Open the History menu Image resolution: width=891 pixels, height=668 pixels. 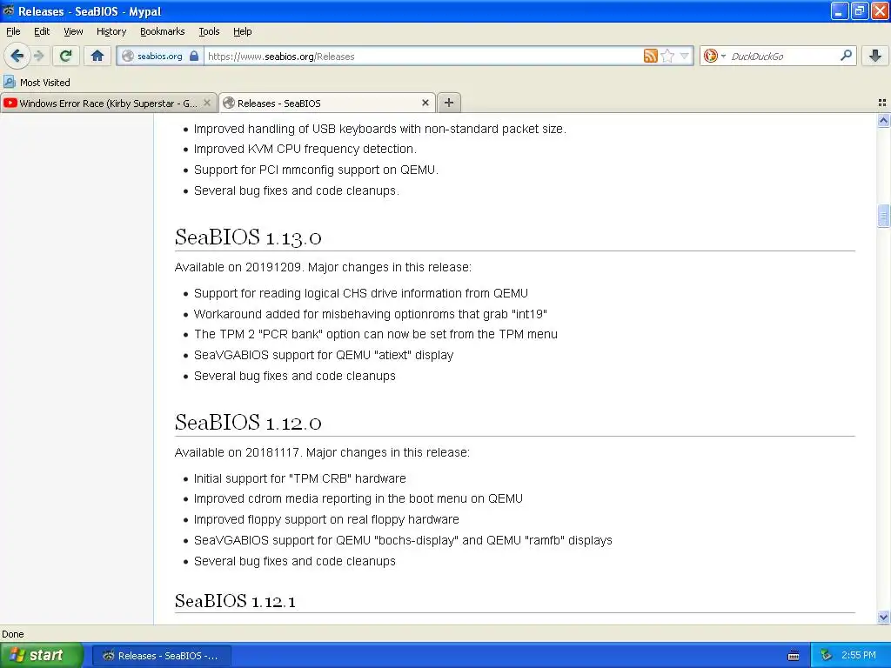(x=111, y=31)
